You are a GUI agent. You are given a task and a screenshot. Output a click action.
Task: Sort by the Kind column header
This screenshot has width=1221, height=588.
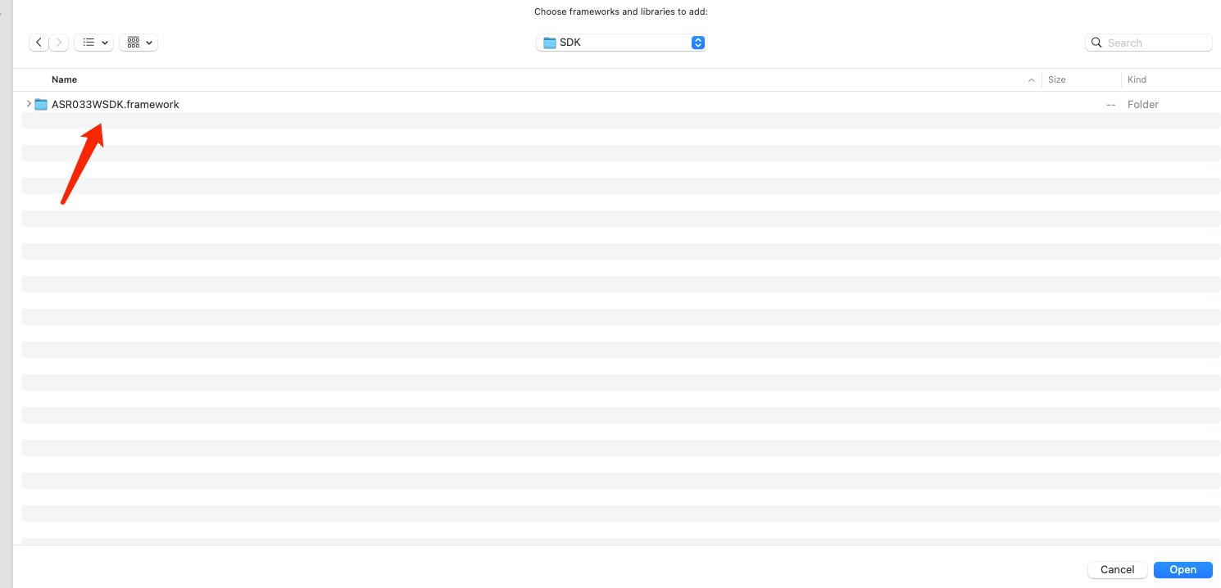(1137, 79)
